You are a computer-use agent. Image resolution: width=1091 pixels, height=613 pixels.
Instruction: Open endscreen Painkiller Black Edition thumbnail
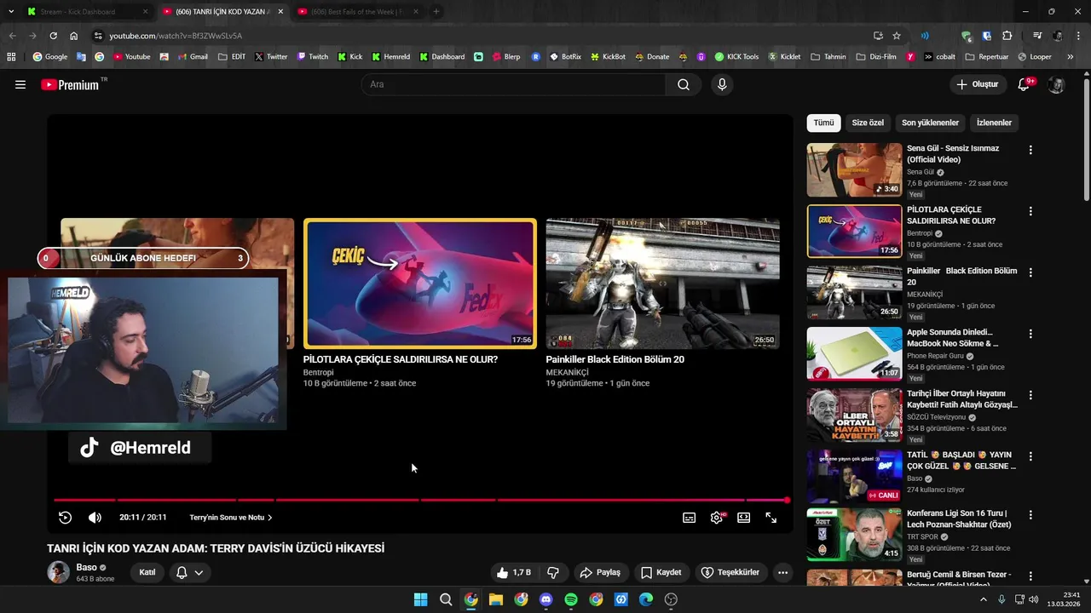[x=662, y=284]
